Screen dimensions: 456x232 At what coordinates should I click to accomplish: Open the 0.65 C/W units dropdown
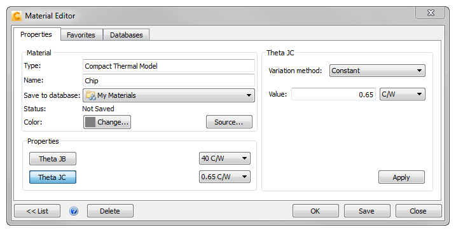(225, 177)
